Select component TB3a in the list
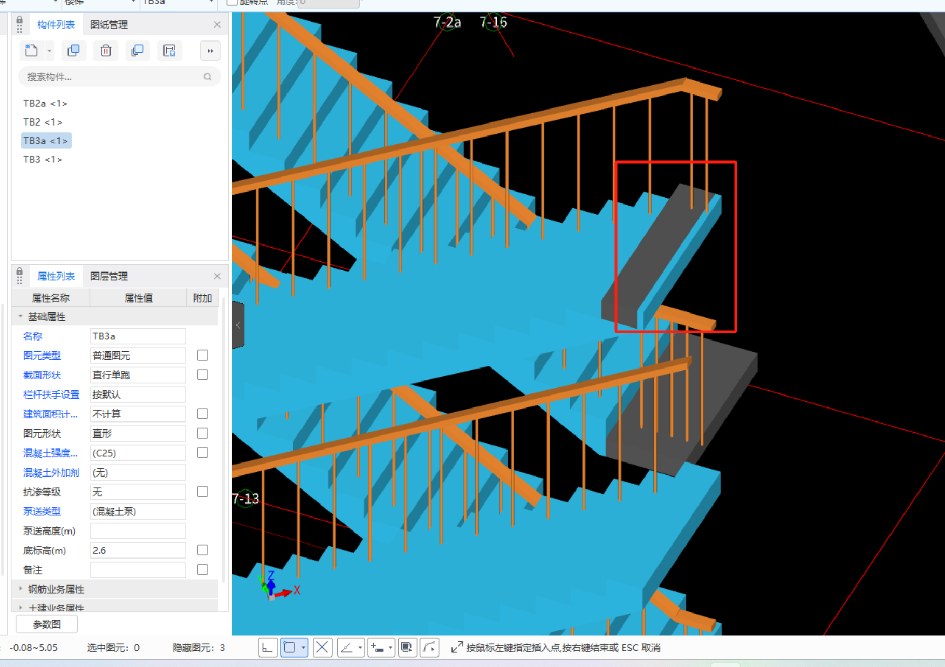The width and height of the screenshot is (945, 667). pyautogui.click(x=46, y=141)
